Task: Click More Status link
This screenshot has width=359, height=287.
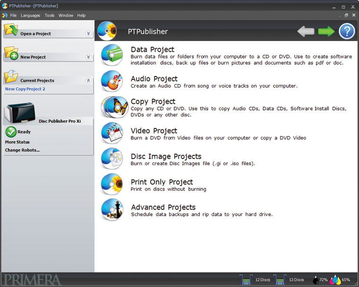Action: click(17, 142)
